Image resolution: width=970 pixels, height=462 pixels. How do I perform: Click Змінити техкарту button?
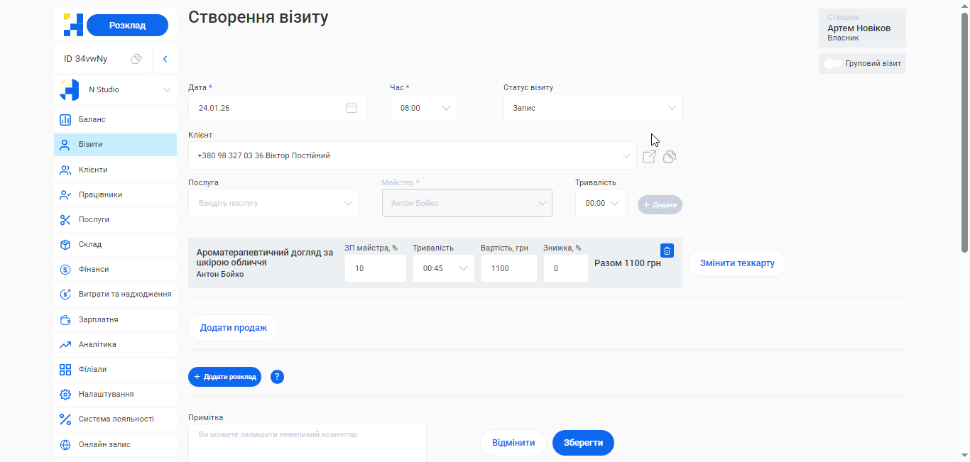coord(737,263)
